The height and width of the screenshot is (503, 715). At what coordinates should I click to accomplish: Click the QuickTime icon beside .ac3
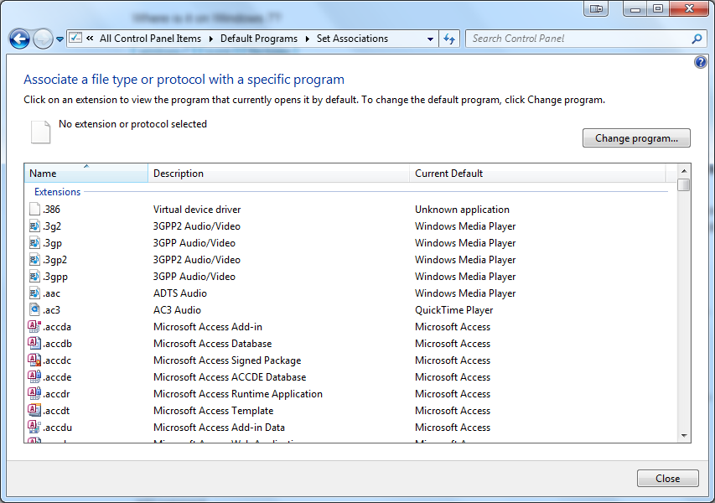click(34, 309)
